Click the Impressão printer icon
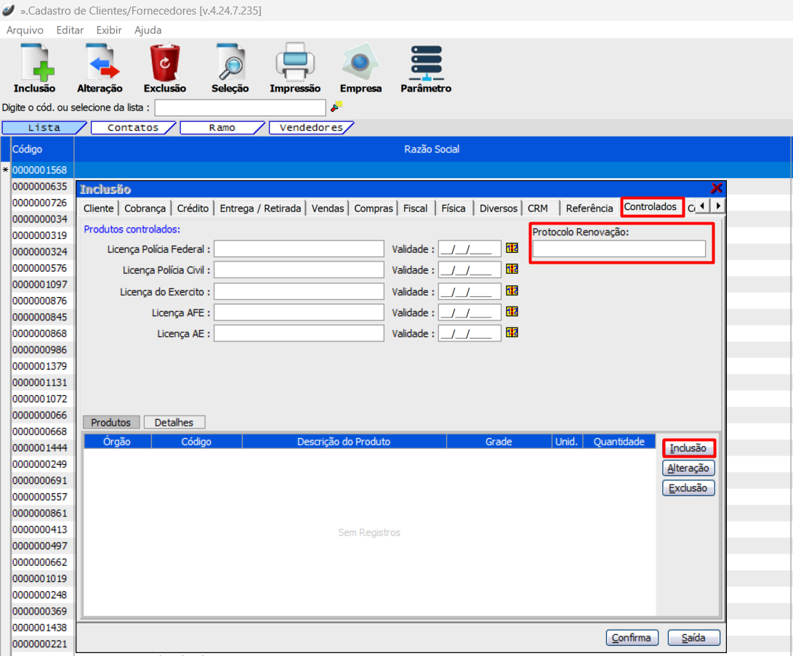This screenshot has width=793, height=656. (294, 63)
